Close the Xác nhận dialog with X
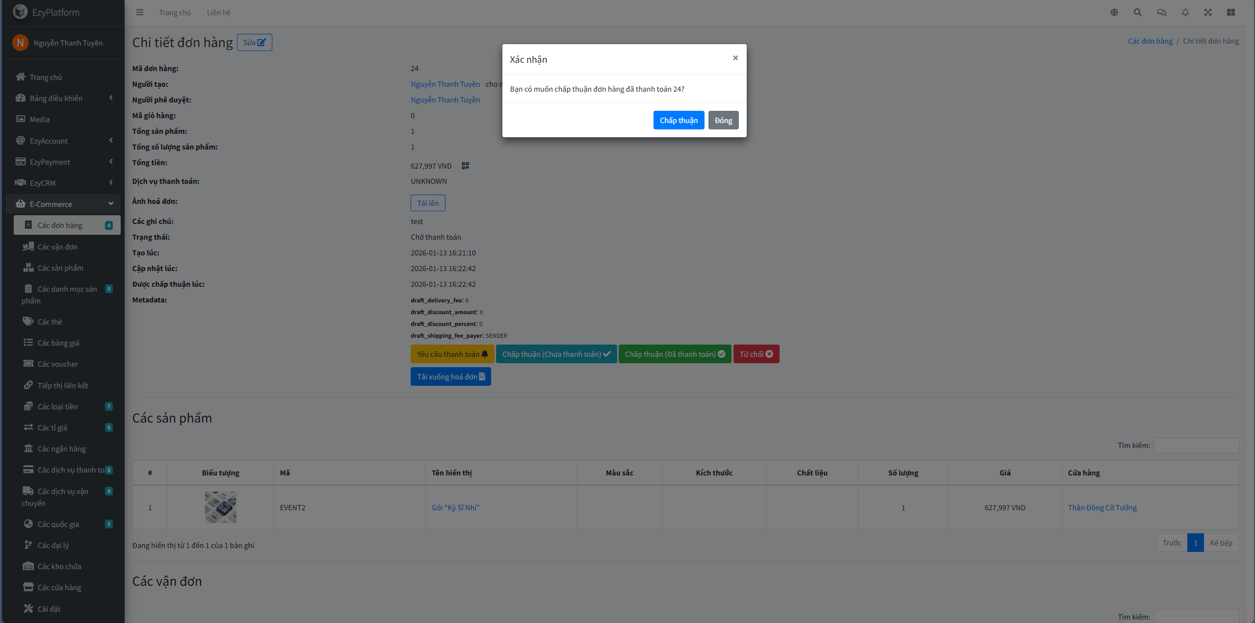The image size is (1255, 623). pos(735,58)
